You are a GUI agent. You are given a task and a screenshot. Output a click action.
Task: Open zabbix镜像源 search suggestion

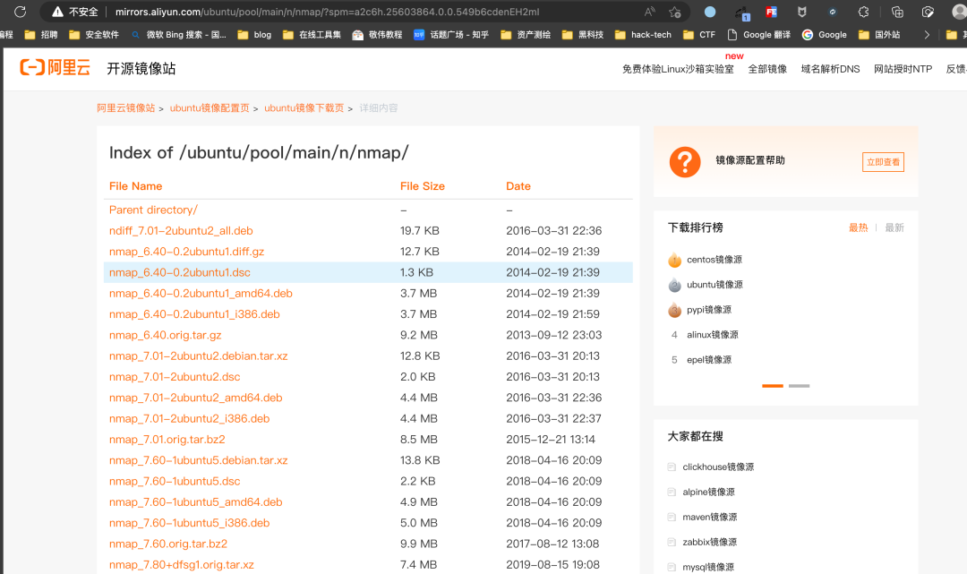709,542
